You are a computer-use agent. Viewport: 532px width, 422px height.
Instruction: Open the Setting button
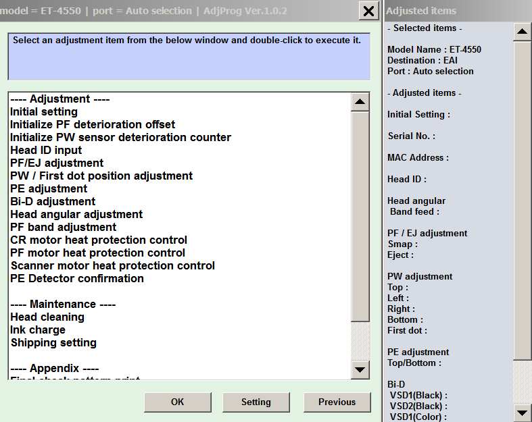(x=256, y=402)
